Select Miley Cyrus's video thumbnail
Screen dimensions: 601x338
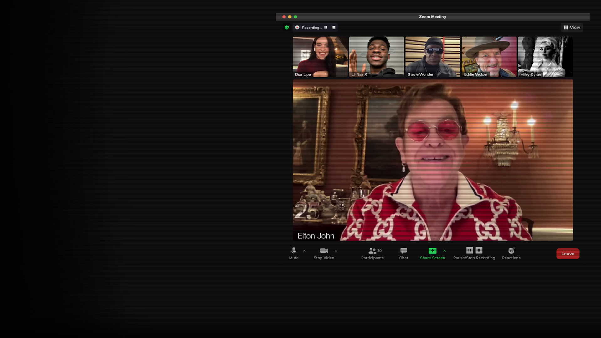point(545,57)
